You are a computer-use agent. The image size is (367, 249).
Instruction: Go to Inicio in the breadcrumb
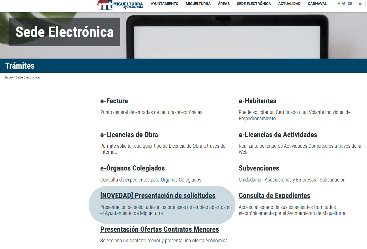[9, 77]
